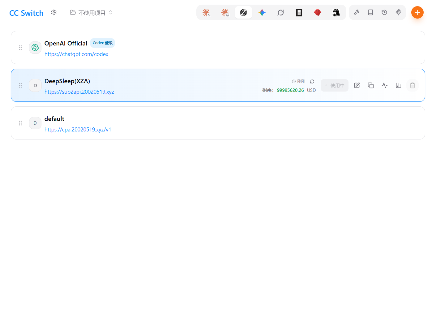Open the paperclip icon panel
The height and width of the screenshot is (313, 436).
tap(398, 12)
